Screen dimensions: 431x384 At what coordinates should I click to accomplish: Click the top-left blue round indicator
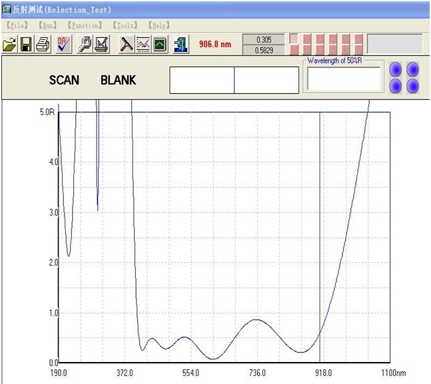click(396, 69)
